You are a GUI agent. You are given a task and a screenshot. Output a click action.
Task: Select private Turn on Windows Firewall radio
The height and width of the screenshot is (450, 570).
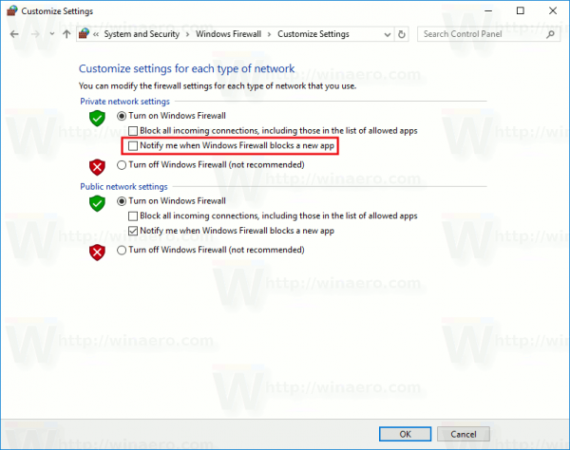tap(122, 116)
